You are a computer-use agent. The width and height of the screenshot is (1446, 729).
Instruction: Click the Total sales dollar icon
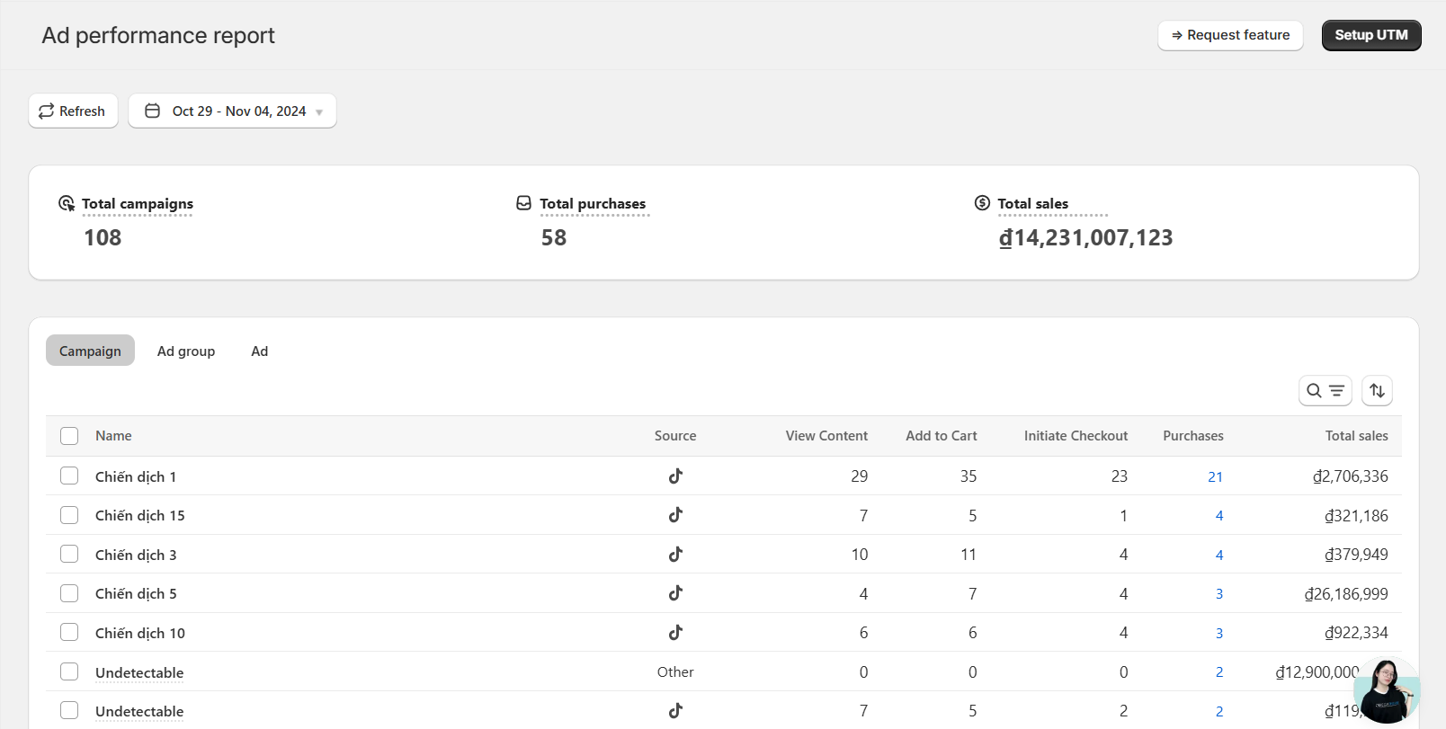pyautogui.click(x=982, y=203)
